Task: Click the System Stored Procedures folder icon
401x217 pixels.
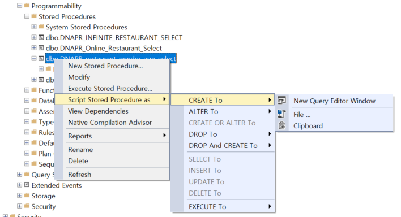Action: 41,27
